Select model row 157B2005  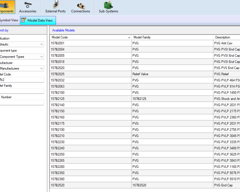click(145, 56)
